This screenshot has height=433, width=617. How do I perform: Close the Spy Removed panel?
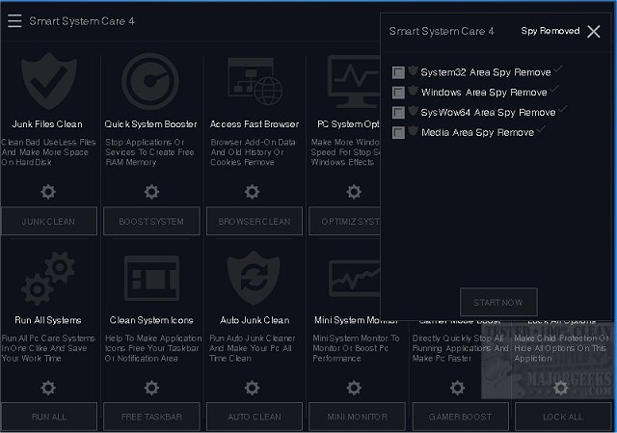594,32
